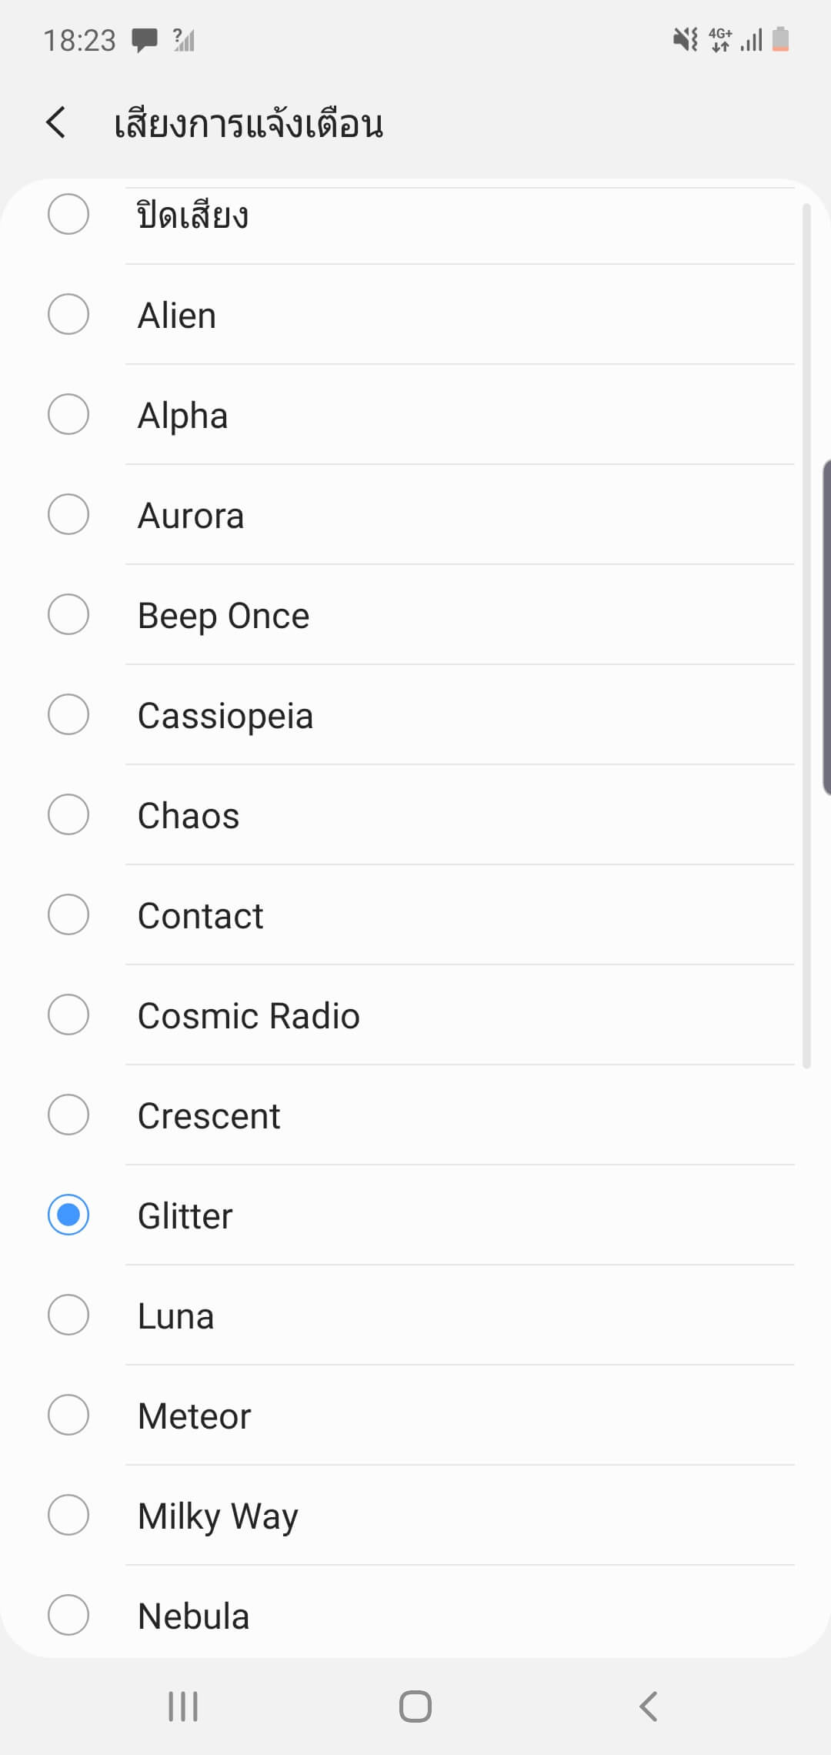The height and width of the screenshot is (1755, 831).
Task: Tap the back arrow in the header
Action: tap(56, 123)
